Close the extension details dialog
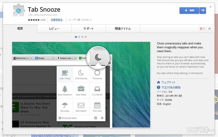The width and height of the screenshot is (218, 137). tap(210, 7)
